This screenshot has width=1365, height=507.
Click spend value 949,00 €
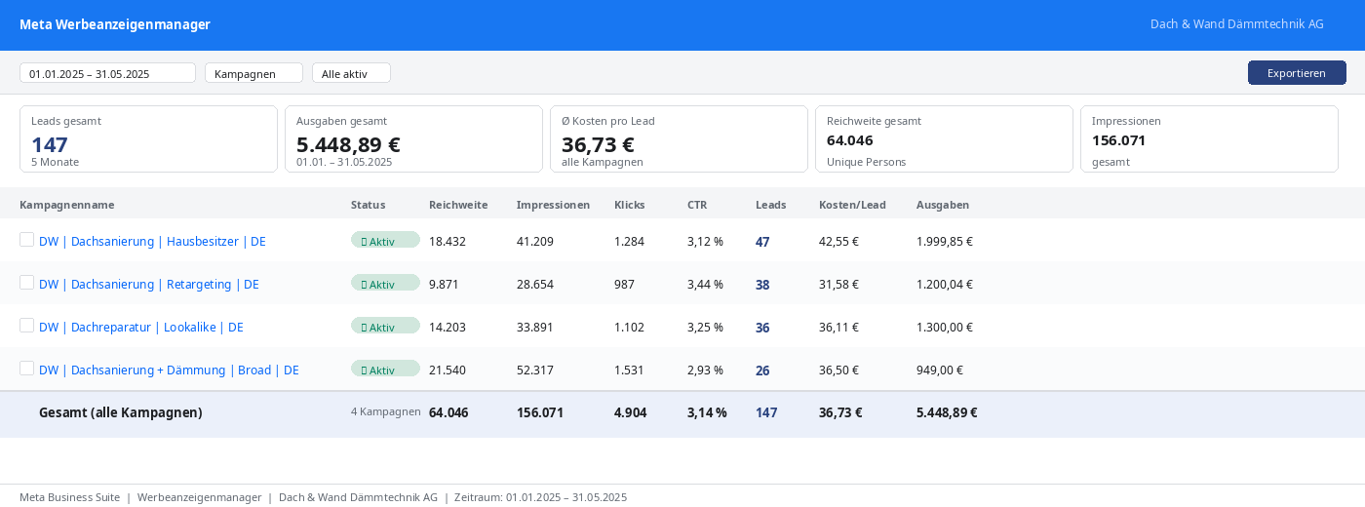940,370
